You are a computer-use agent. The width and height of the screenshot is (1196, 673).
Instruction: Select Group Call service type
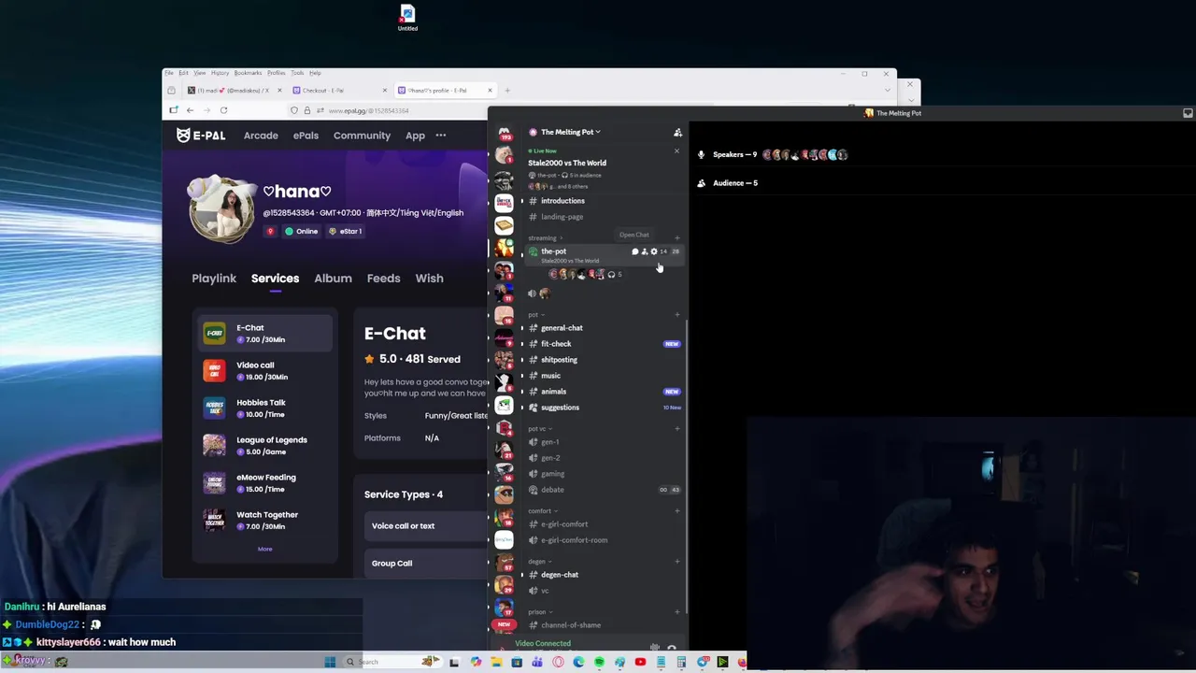pos(426,563)
